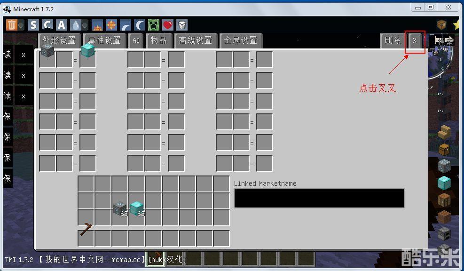The height and width of the screenshot is (271, 464).
Task: Toggle the circle switch beside trash icon
Action: point(21,25)
